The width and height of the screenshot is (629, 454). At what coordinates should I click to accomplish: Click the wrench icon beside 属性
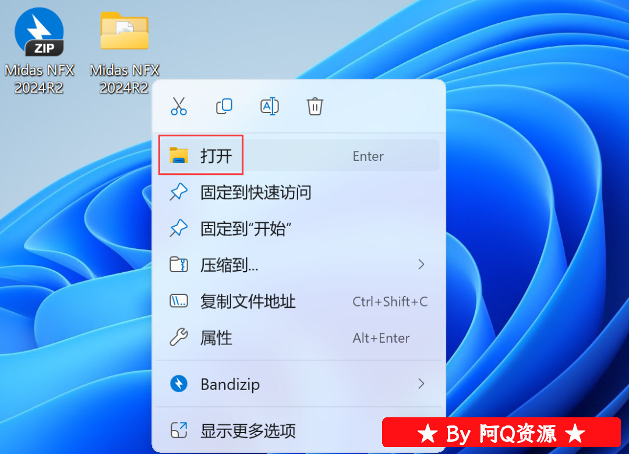coord(179,337)
